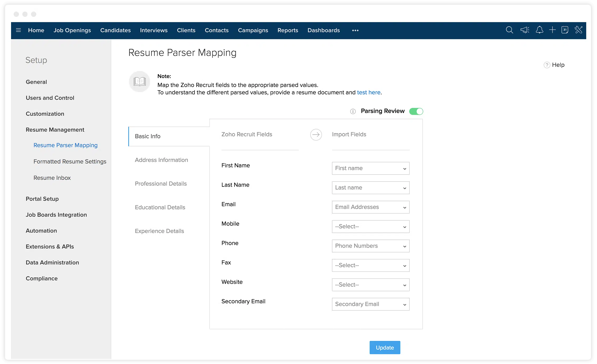Viewport: 597px width, 364px height.
Task: Open the Candidates menu item
Action: 115,30
